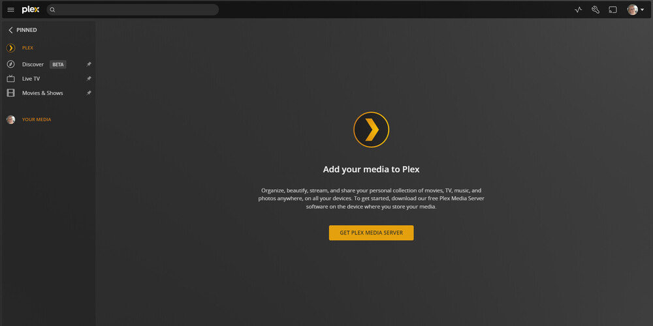Click the Plex chevron icon in the sidebar

(11, 48)
